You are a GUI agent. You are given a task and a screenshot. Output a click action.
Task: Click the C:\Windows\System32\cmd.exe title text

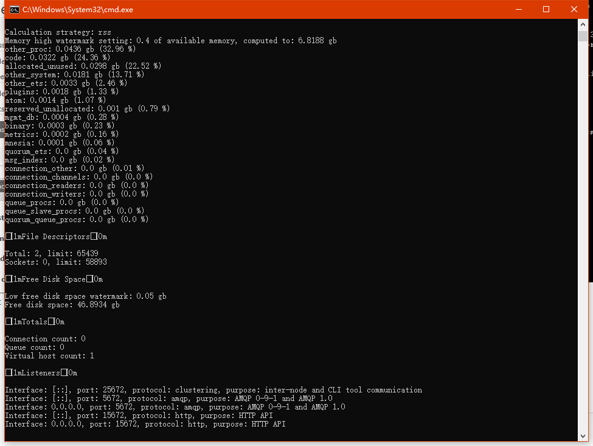(78, 10)
